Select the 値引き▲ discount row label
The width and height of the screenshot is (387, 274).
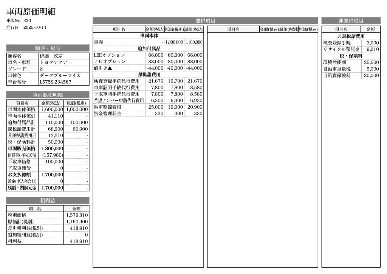(103, 68)
